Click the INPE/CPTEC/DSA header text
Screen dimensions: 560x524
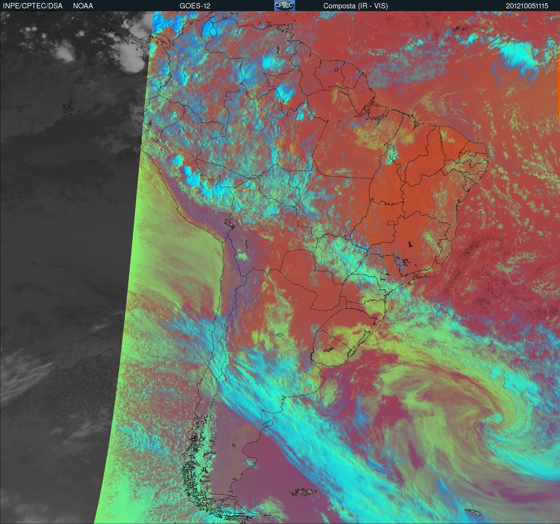pyautogui.click(x=33, y=6)
